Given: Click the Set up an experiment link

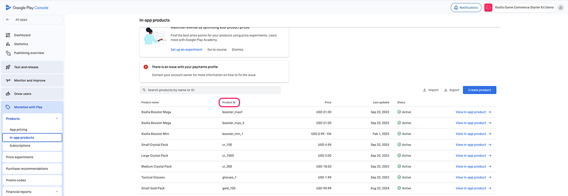Looking at the screenshot, I should click(x=186, y=50).
